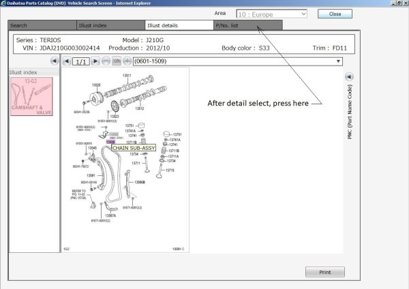Switch to the Illust index tab
Image resolution: width=409 pixels, height=289 pixels.
pyautogui.click(x=111, y=25)
